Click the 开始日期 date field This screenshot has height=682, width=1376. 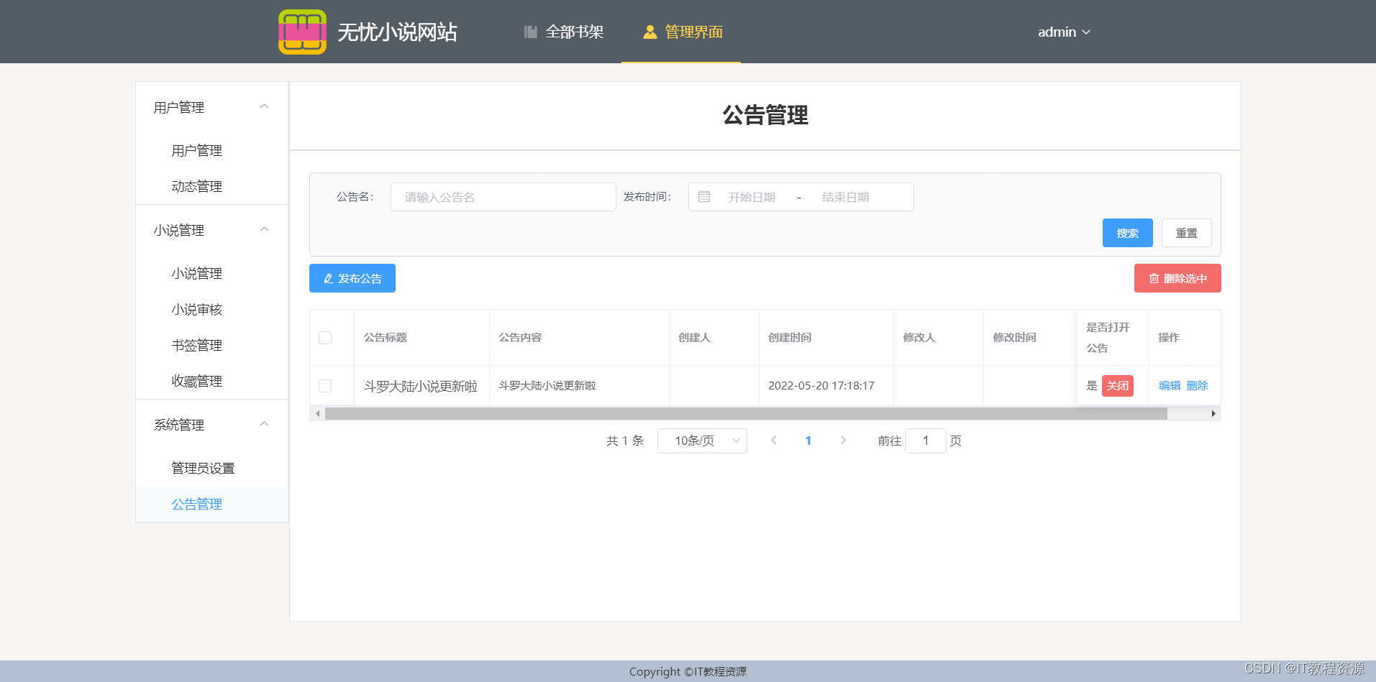(x=752, y=197)
